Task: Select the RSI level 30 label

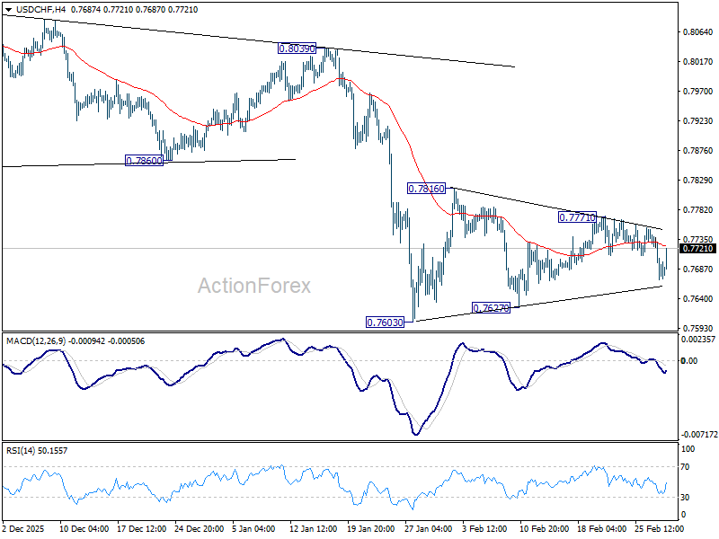Action: 685,498
